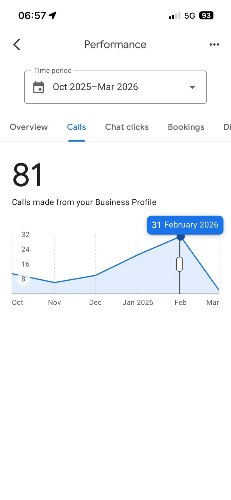231x500 pixels.
Task: Tap the location arrow icon beside the clock
Action: click(53, 15)
